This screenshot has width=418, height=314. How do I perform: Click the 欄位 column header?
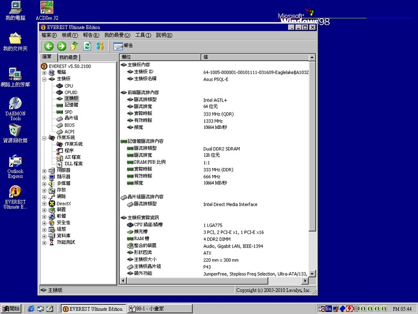(160, 57)
